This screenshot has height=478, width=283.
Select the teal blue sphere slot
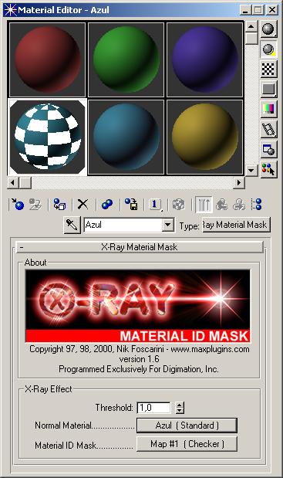[126, 137]
